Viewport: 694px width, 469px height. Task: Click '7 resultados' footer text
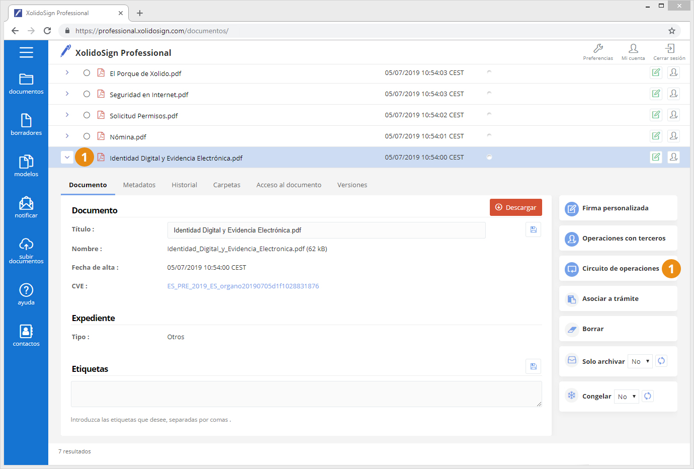click(x=74, y=451)
